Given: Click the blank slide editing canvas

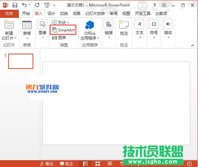Looking at the screenshot, I should point(116,103).
